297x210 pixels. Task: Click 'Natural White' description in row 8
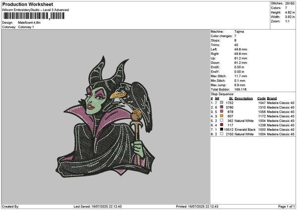coord(244,134)
